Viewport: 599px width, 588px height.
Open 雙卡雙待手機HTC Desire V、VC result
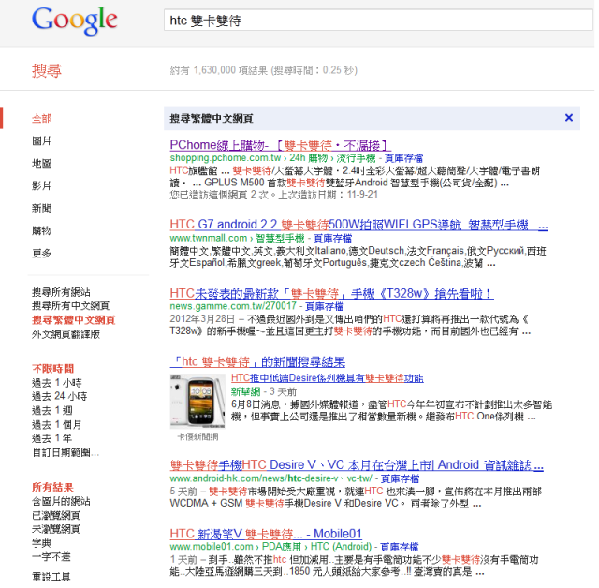click(x=357, y=465)
